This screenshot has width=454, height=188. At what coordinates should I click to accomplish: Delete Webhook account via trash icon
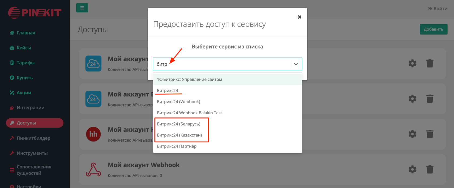(430, 169)
